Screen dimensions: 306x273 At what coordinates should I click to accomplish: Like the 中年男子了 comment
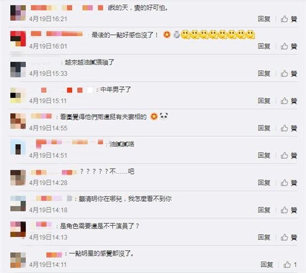pos(289,101)
